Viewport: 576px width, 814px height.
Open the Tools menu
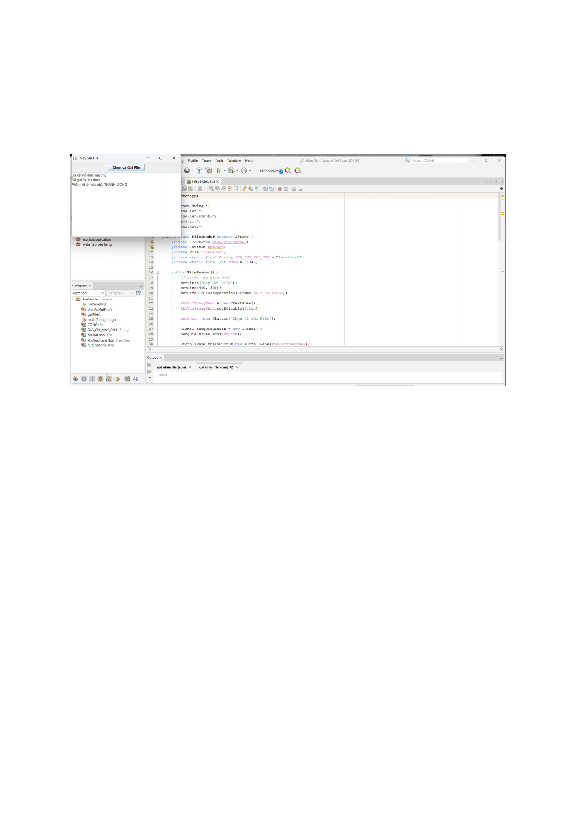click(219, 161)
